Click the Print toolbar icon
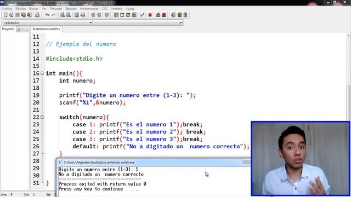 pyautogui.click(x=37, y=15)
